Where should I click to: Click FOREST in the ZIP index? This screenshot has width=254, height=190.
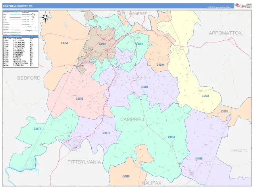click(17, 57)
